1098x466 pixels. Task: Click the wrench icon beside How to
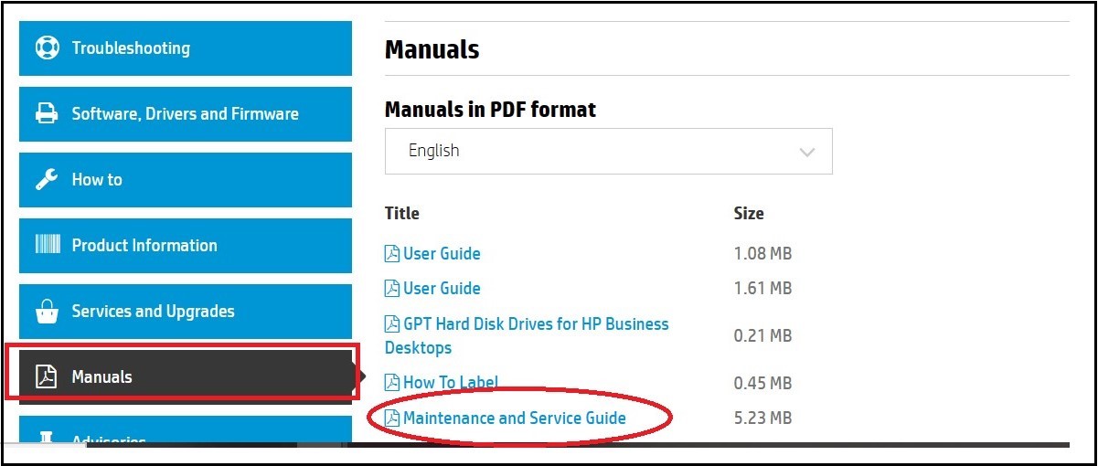click(47, 179)
